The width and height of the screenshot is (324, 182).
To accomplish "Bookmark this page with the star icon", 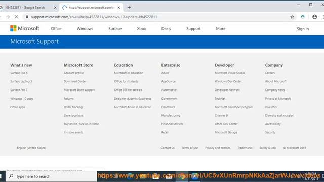I will 292,17.
